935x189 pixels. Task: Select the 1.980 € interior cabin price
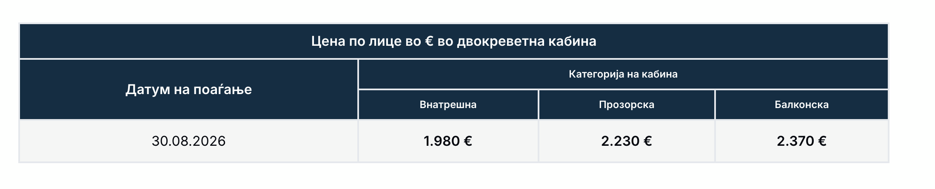pyautogui.click(x=448, y=141)
